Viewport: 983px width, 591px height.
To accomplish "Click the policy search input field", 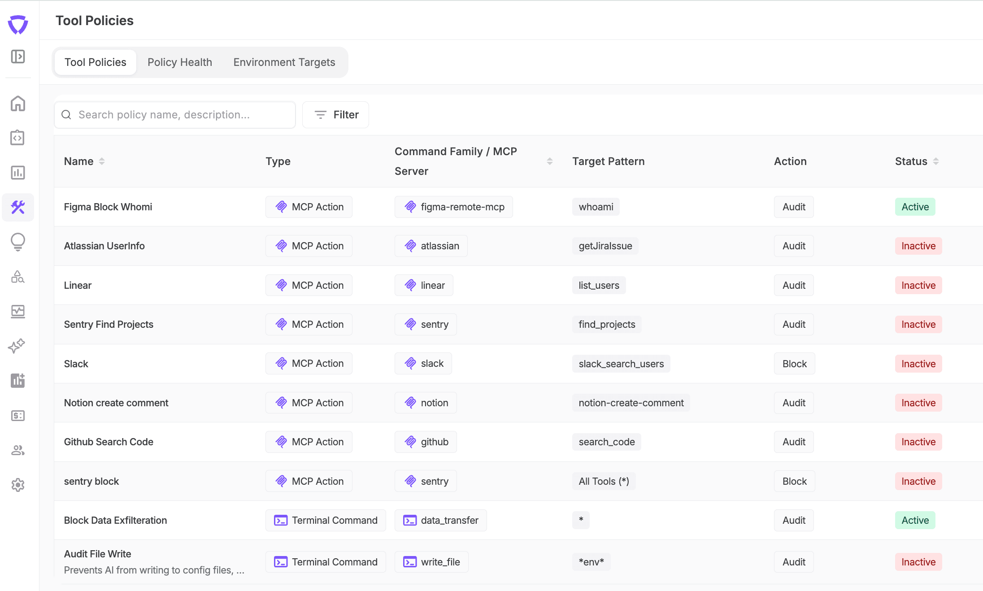I will pyautogui.click(x=175, y=114).
